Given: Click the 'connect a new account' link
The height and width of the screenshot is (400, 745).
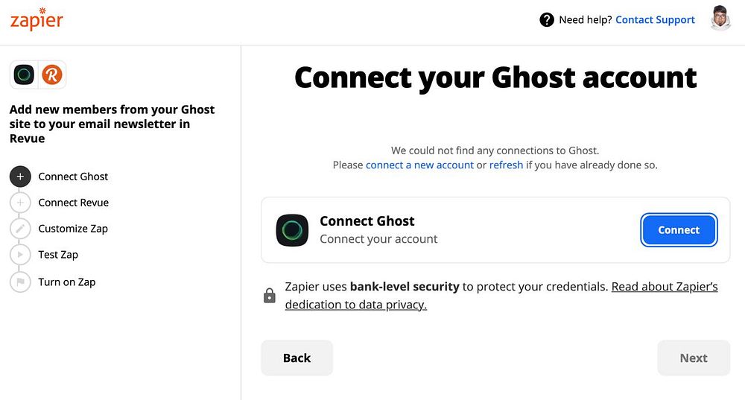Looking at the screenshot, I should click(x=419, y=165).
